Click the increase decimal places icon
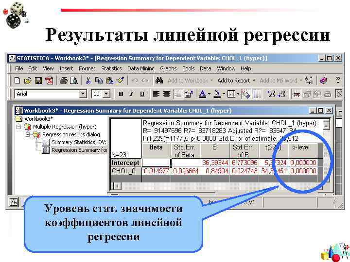This screenshot has width=350, height=262. coord(271,94)
